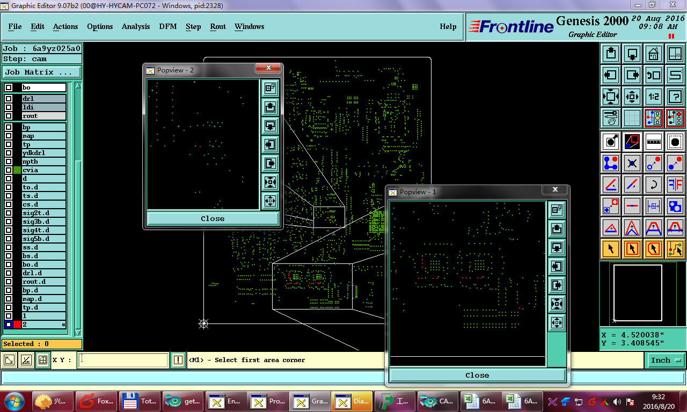
Task: Click the exclamation mark button
Action: (x=178, y=360)
